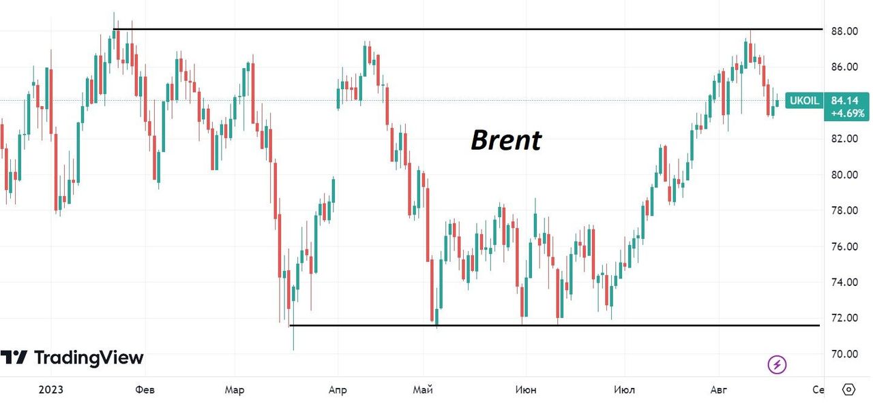Click the Фев month marker
Image resolution: width=873 pixels, height=403 pixels.
[x=145, y=390]
